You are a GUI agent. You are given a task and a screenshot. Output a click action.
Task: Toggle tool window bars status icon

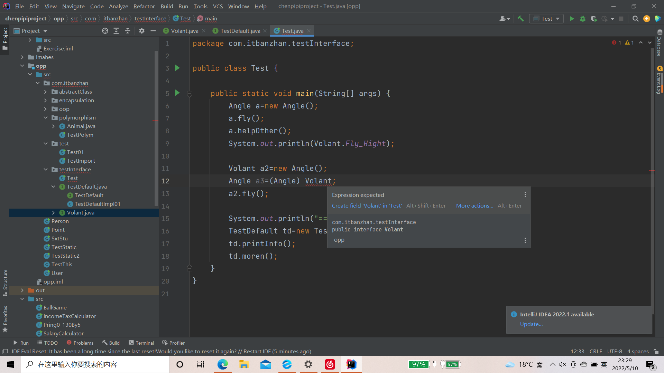coord(5,352)
